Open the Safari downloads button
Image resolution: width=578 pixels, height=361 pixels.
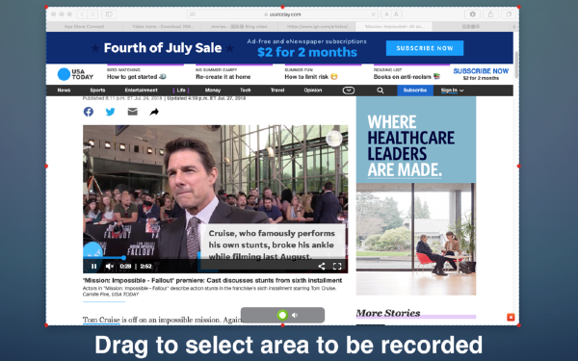point(473,14)
